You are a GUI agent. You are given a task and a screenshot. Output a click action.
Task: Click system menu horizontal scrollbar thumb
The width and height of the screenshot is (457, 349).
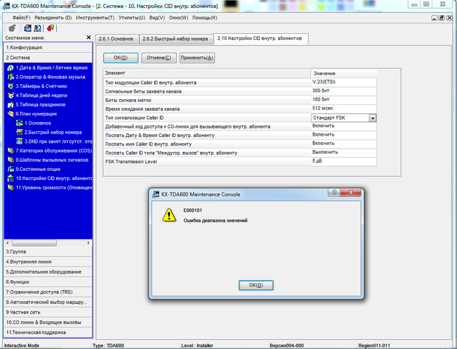coord(34,243)
